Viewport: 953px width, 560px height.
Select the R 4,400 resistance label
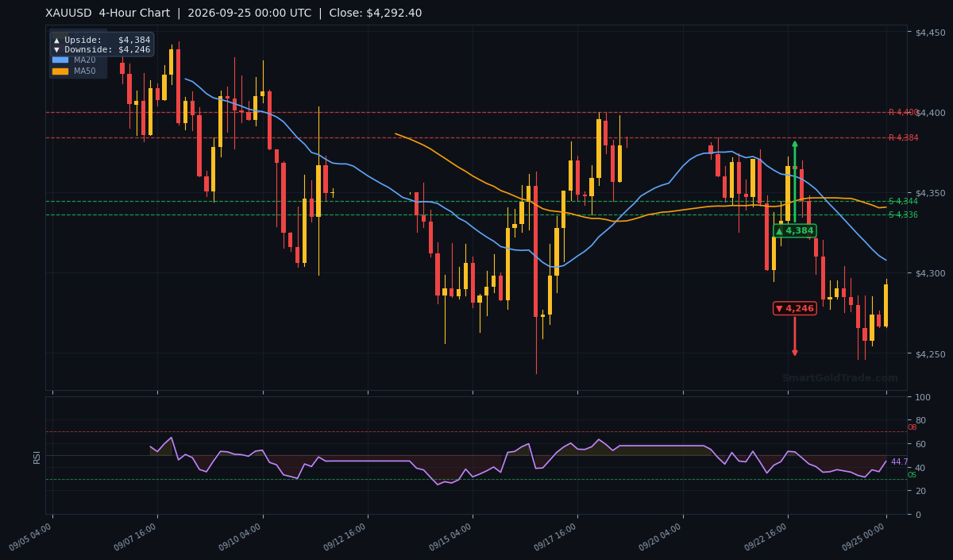[x=903, y=112]
